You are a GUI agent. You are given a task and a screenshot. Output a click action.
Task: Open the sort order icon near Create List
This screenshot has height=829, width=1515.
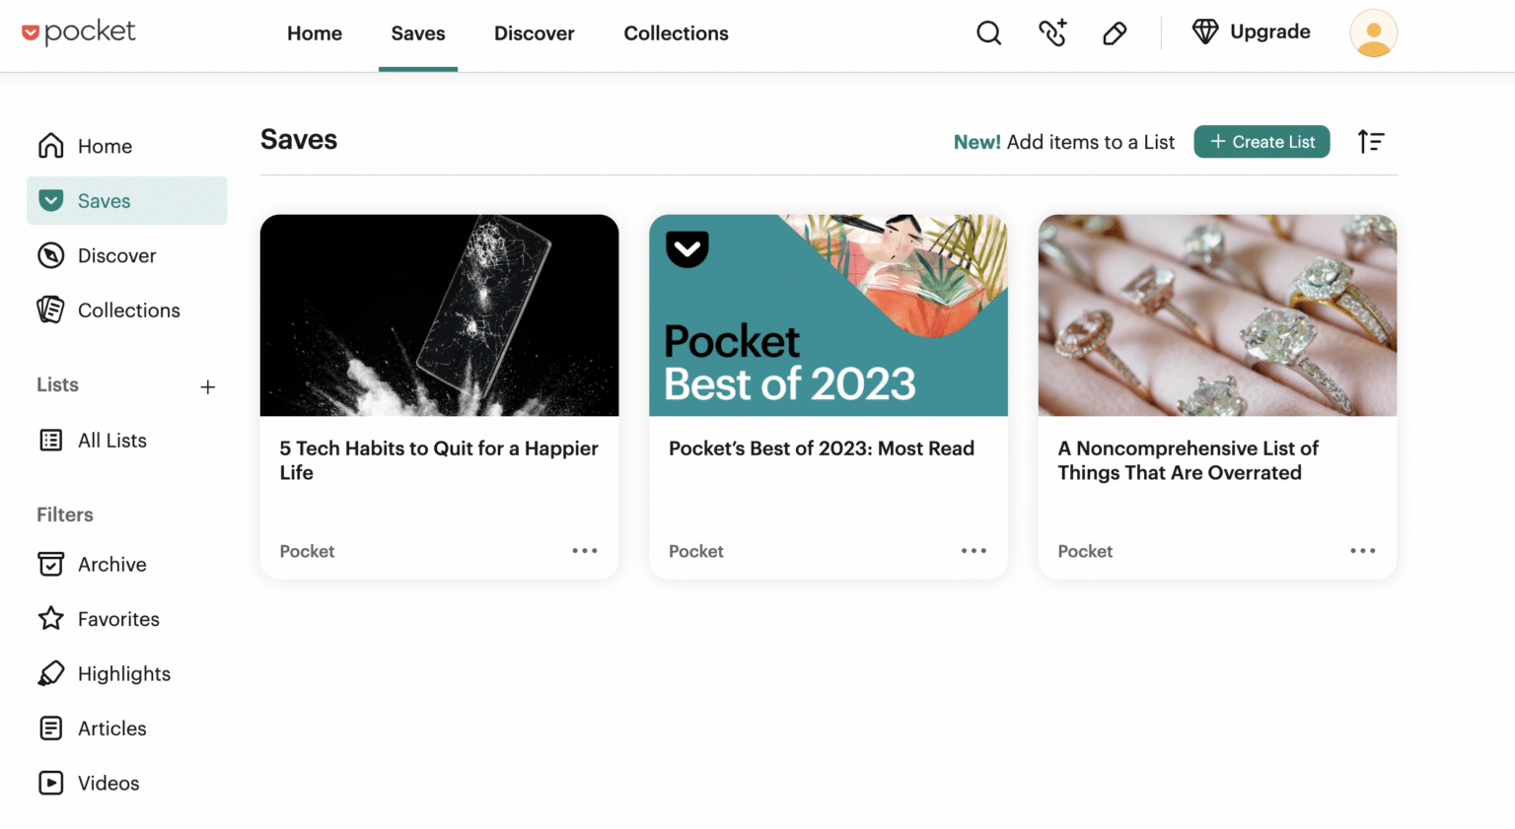[x=1371, y=141]
